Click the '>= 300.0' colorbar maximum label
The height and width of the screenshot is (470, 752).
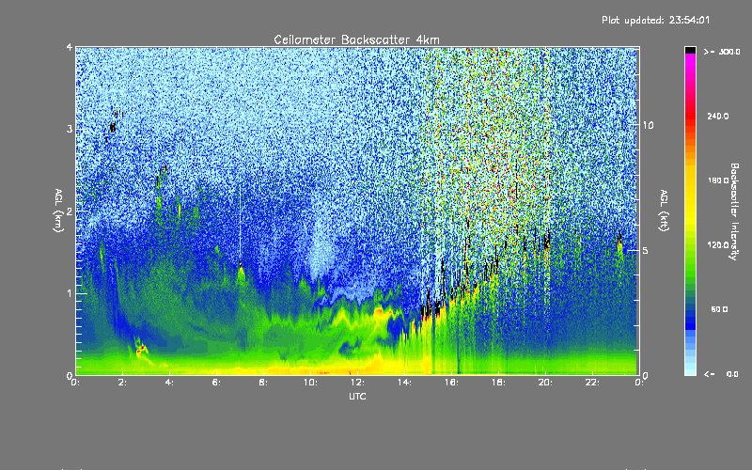coord(722,52)
